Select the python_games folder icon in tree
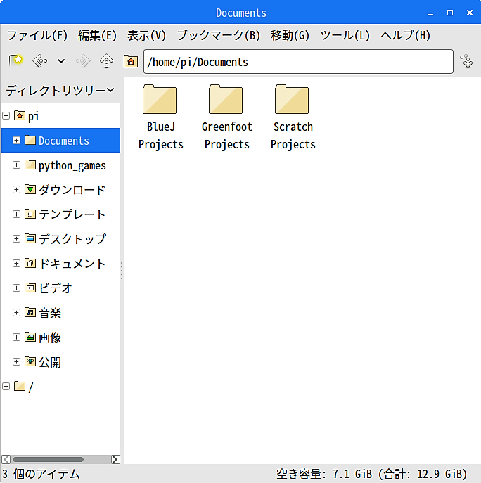This screenshot has height=483, width=481. coord(30,165)
